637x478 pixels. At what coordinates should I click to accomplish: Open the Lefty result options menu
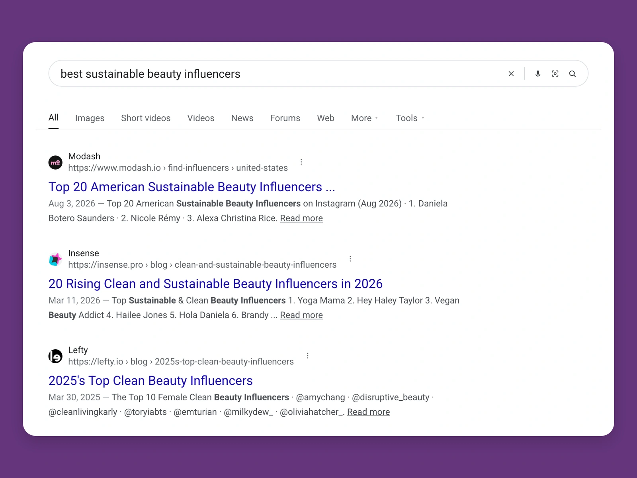[308, 355]
